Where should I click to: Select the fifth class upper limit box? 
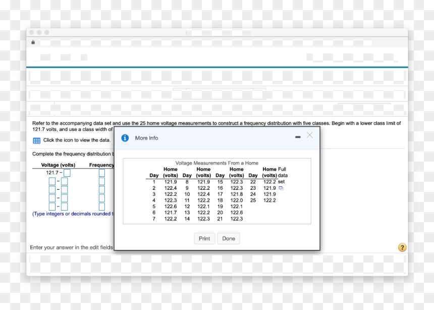(64, 206)
